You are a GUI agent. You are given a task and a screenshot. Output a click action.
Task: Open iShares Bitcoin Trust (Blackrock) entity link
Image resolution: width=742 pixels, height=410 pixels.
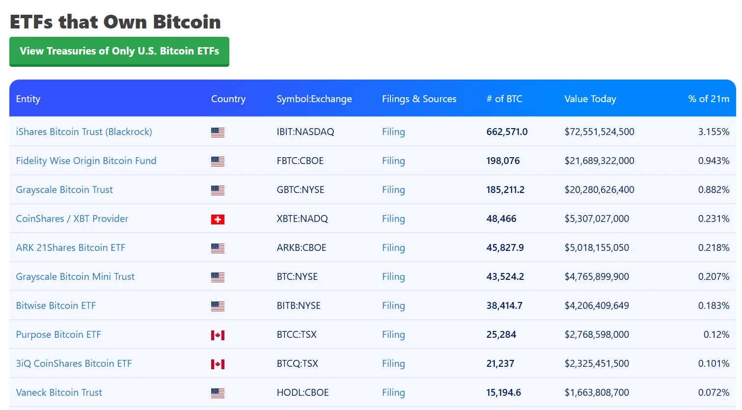click(84, 132)
